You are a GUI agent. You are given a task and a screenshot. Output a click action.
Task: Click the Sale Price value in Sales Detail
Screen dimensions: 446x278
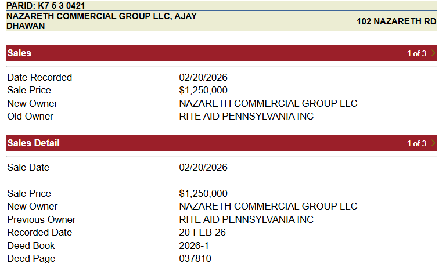(x=203, y=194)
